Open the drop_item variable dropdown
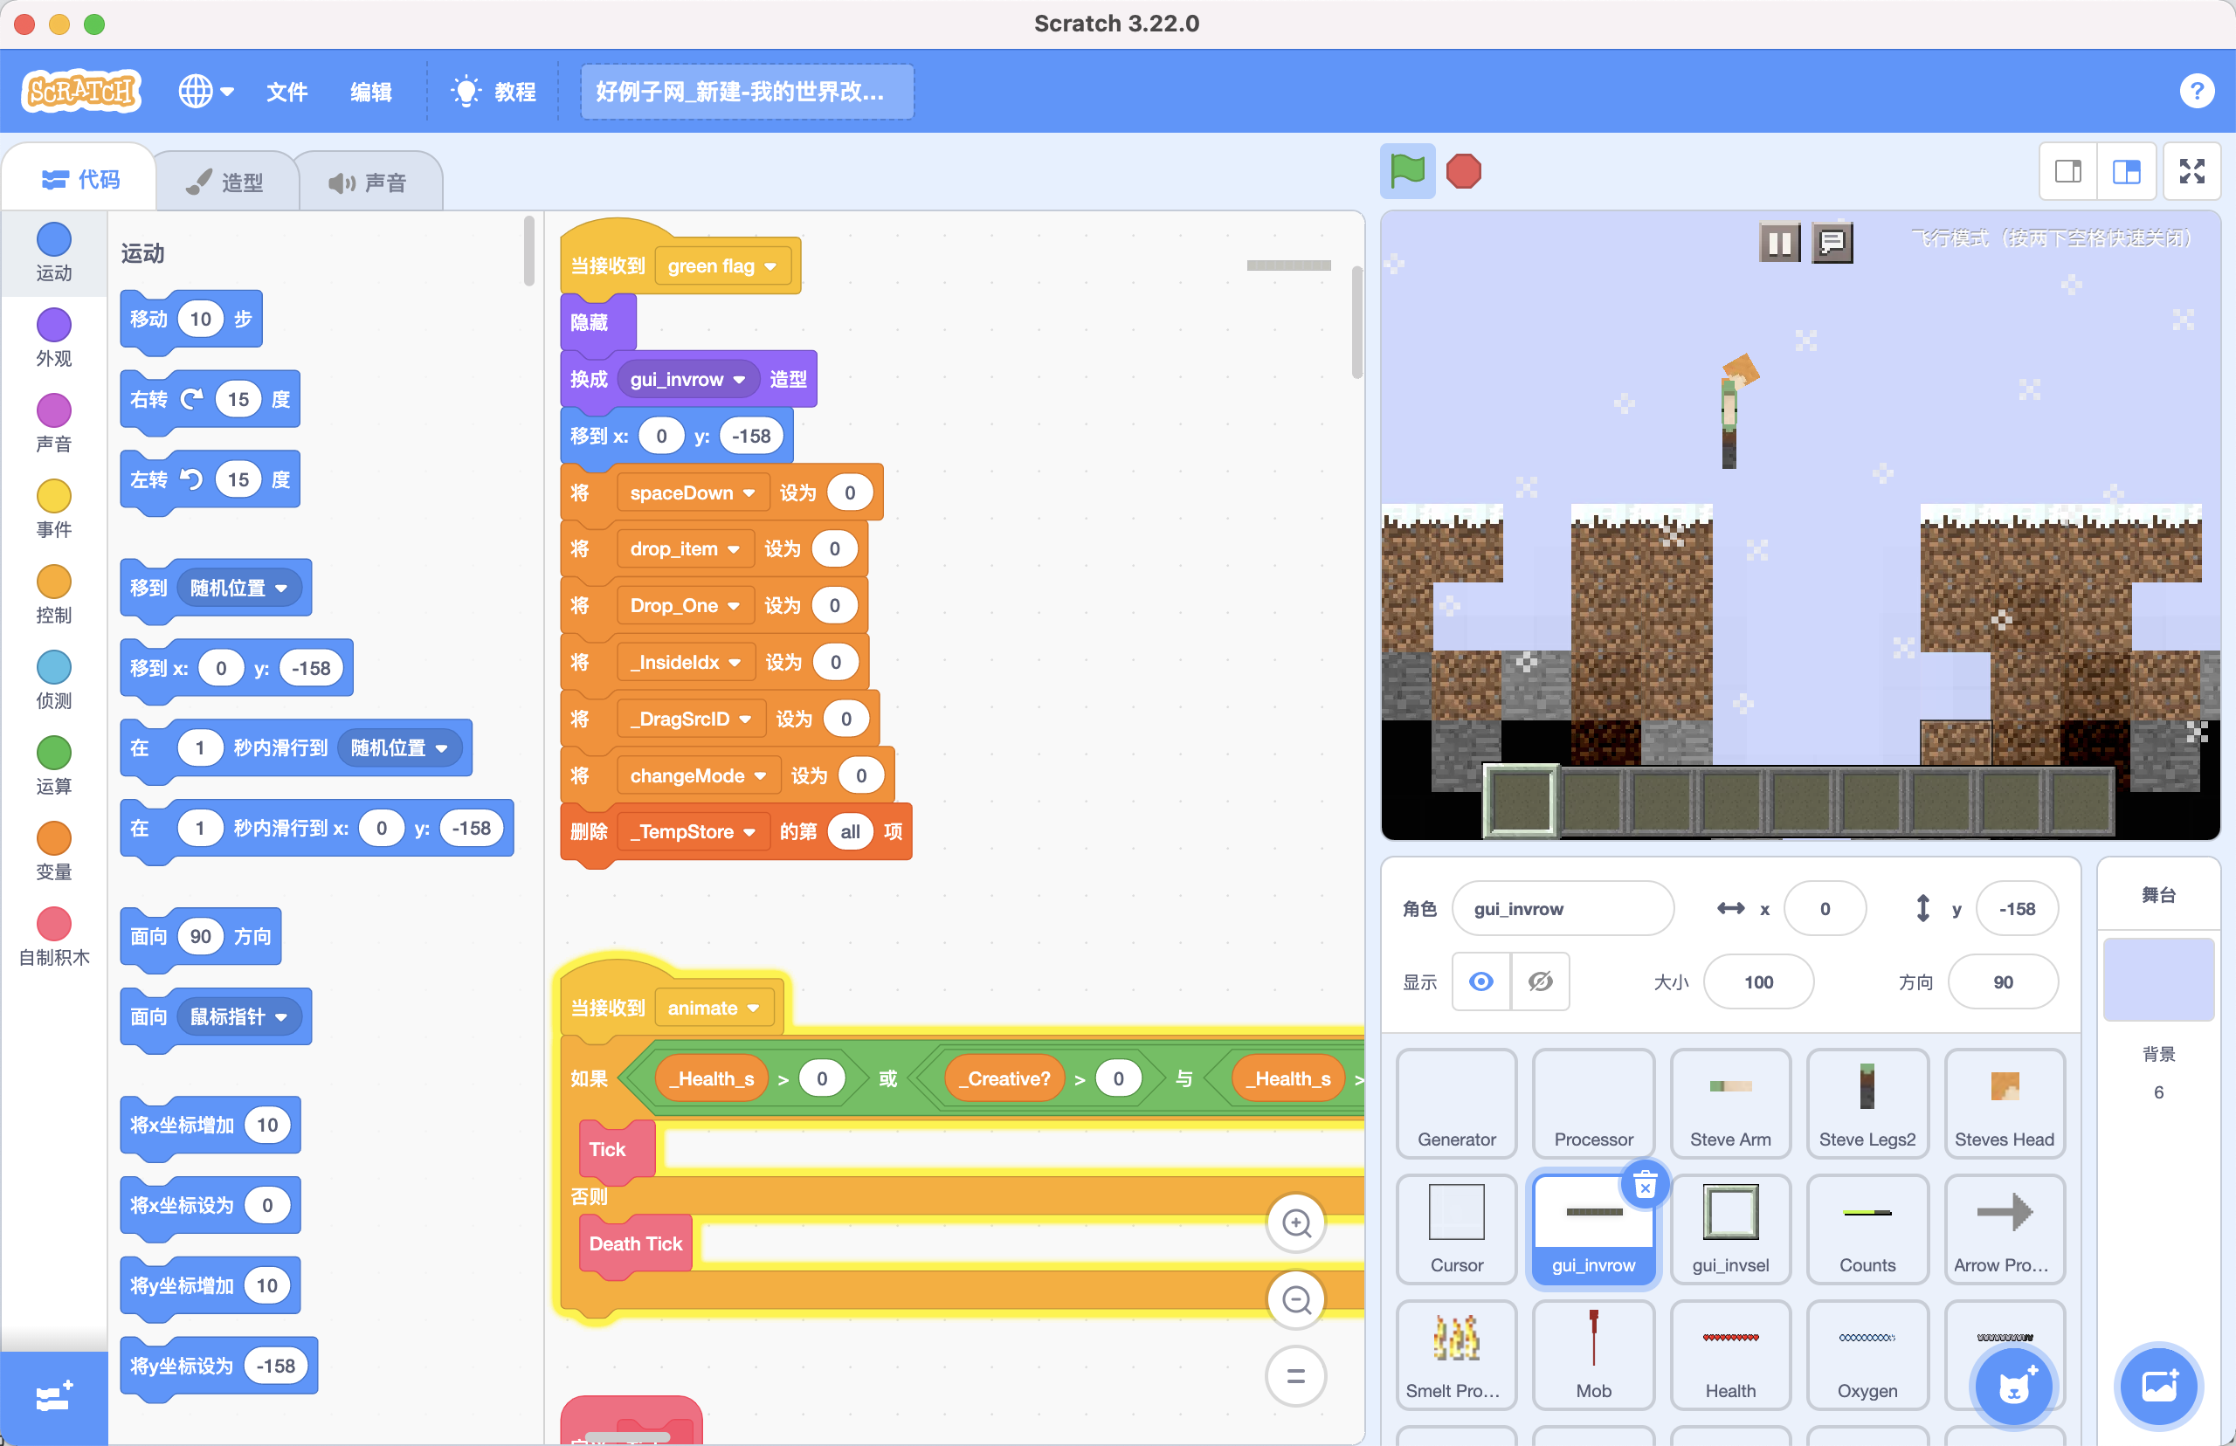Image resolution: width=2236 pixels, height=1446 pixels. tap(686, 549)
